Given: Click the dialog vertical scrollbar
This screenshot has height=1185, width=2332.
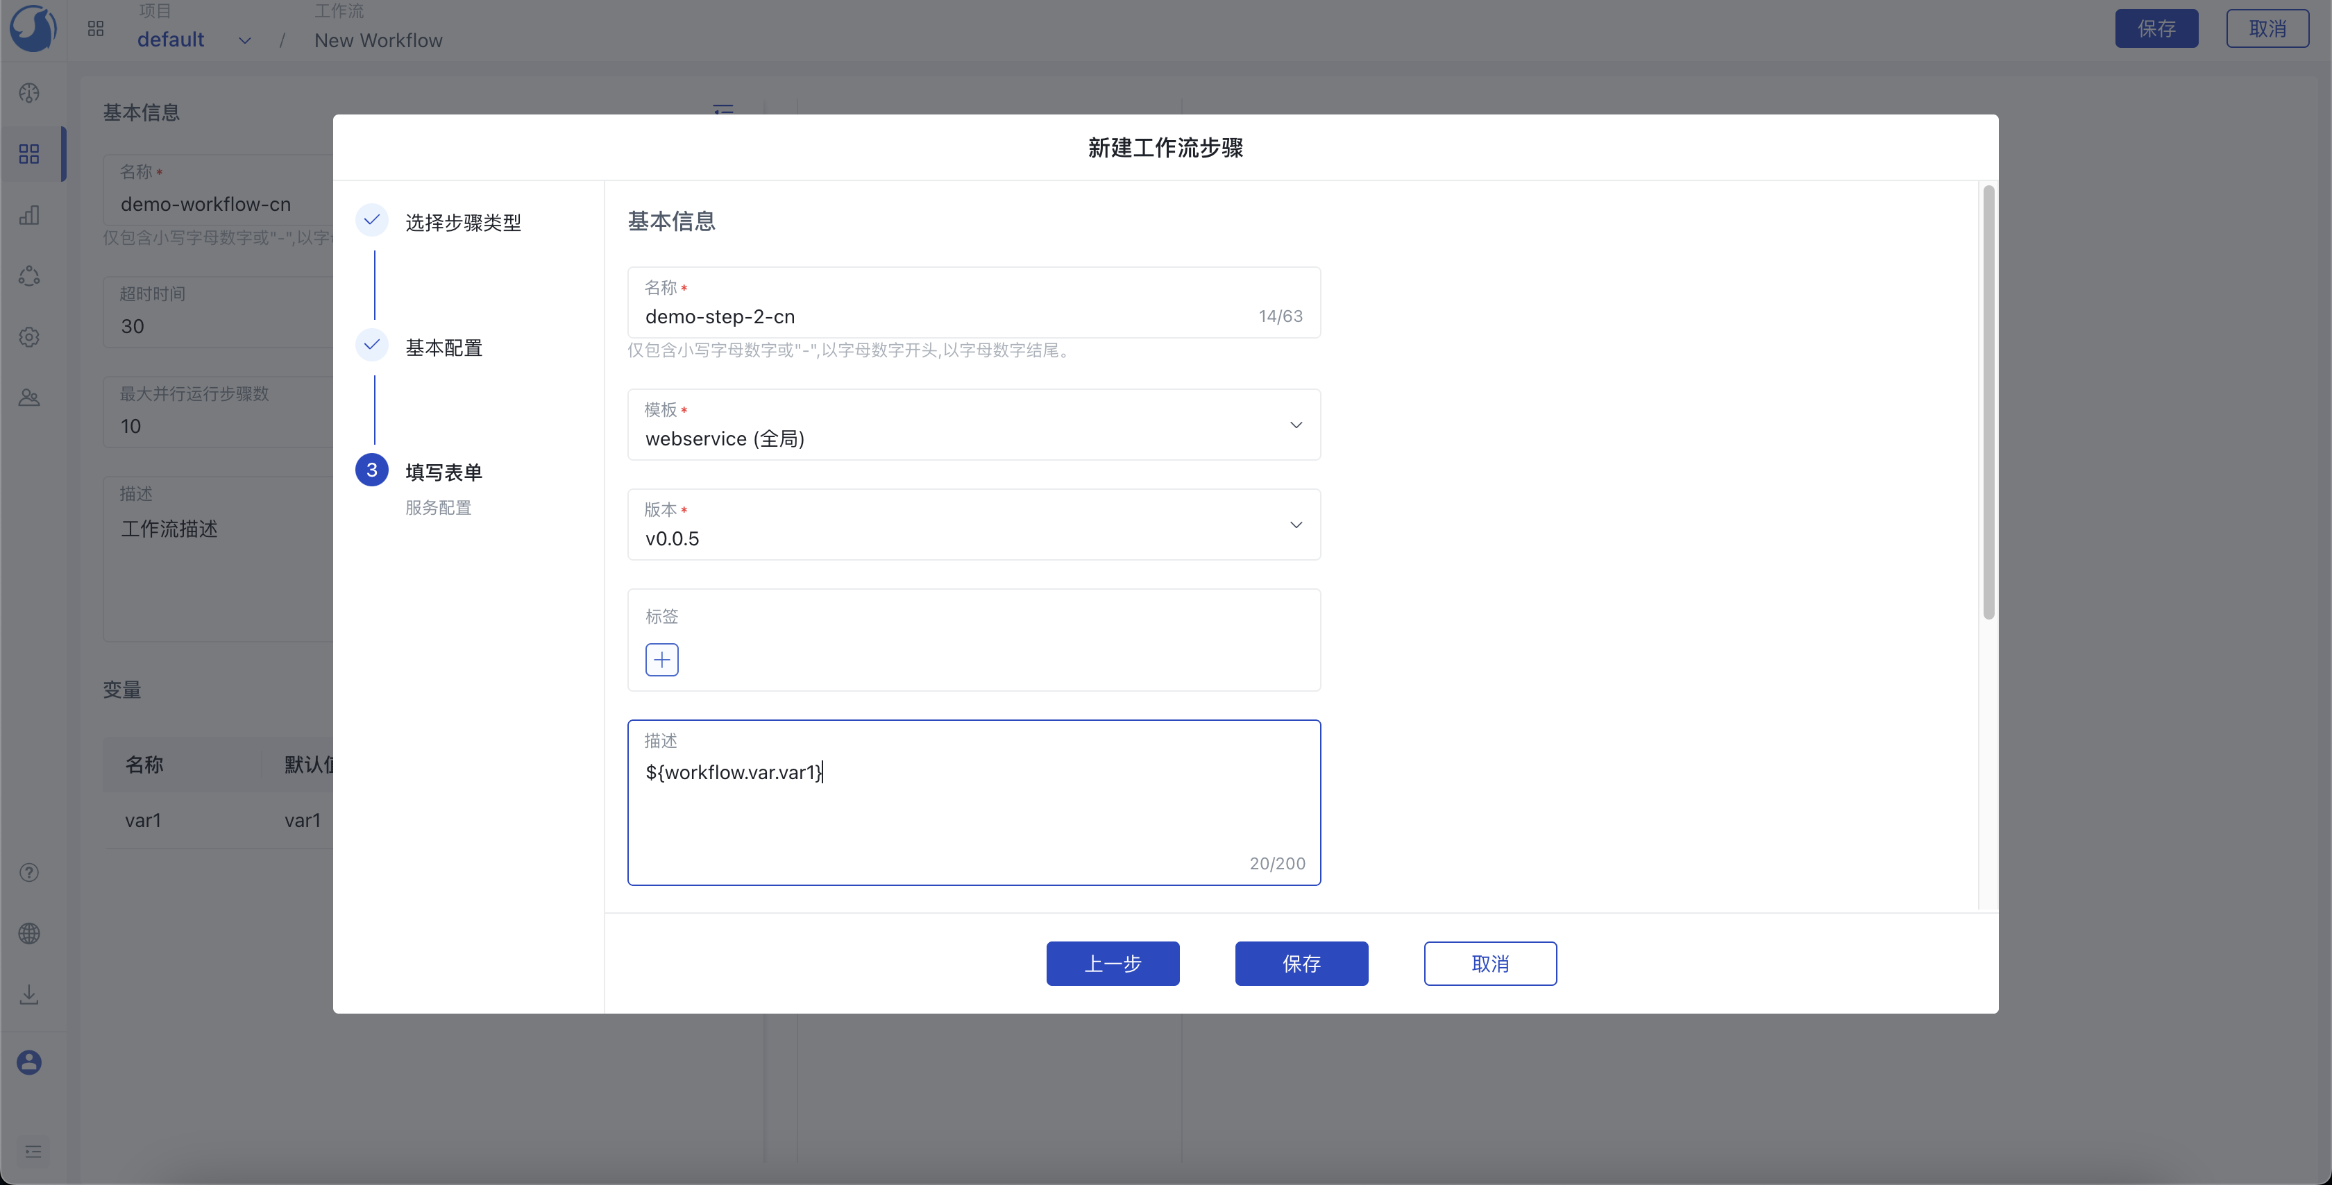Looking at the screenshot, I should [1988, 402].
